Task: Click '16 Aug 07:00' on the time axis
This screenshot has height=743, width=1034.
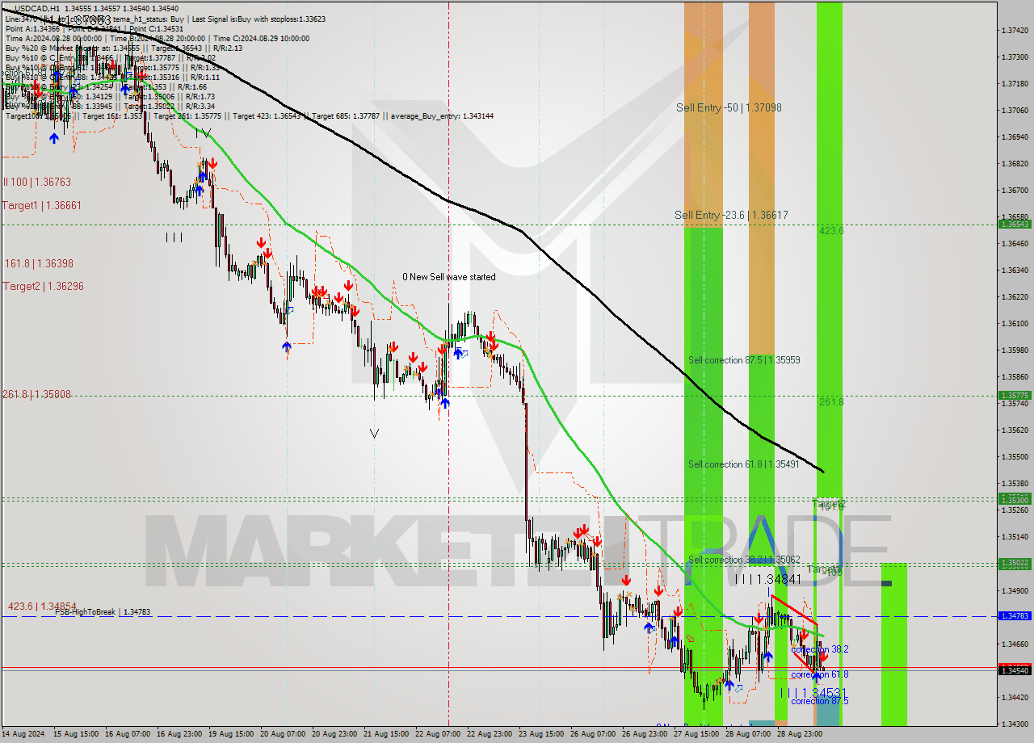Action: click(x=127, y=734)
